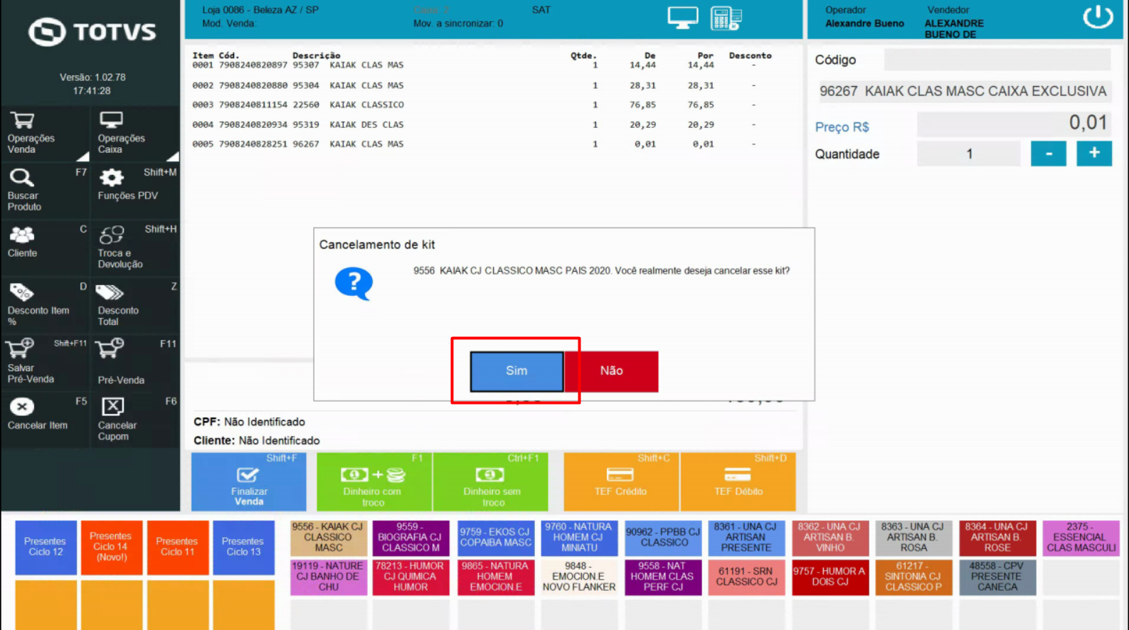
Task: Add 90962 PPBB CJ Classico
Action: coord(663,538)
